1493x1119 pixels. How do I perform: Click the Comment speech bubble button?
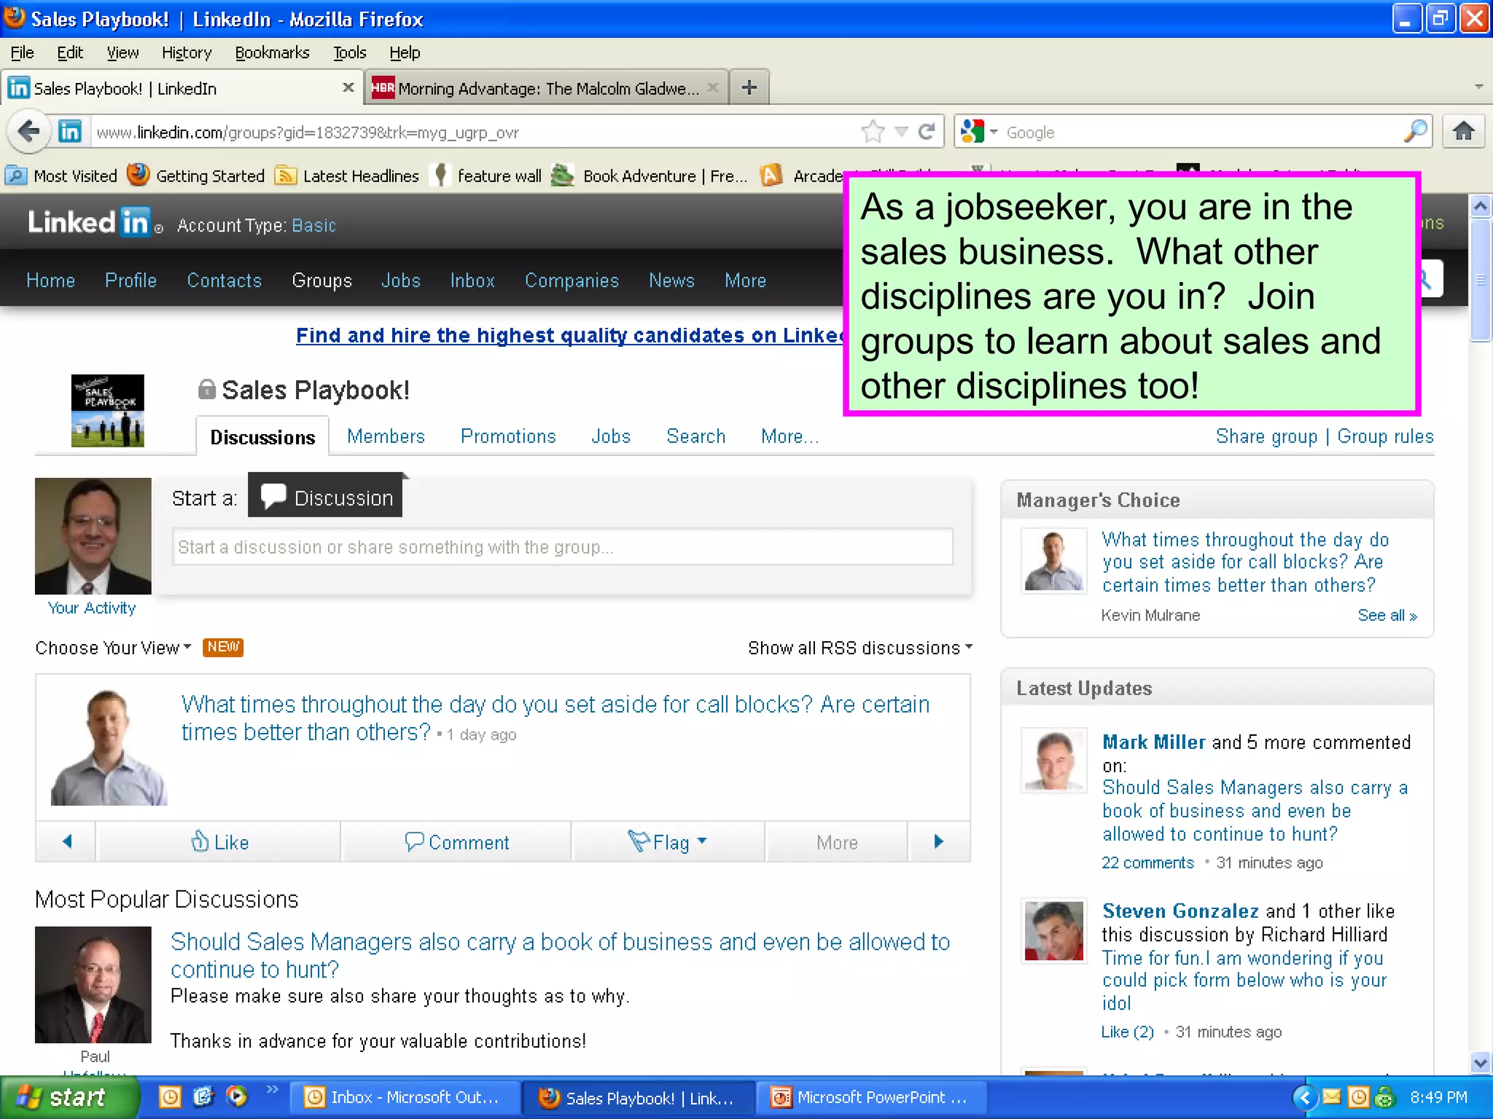[x=457, y=842]
